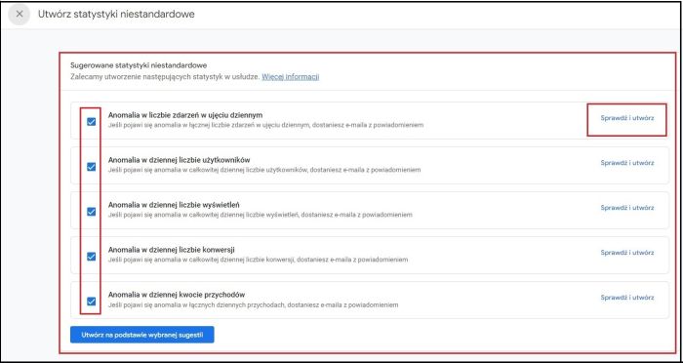Click the text Zalecamy utworzenie następujących statystyk
This screenshot has width=683, height=363.
[x=165, y=77]
